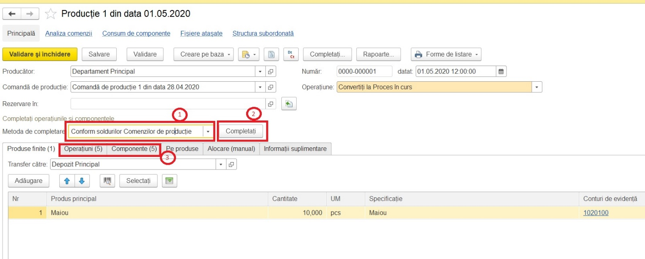Open the Forme de listare menu

click(x=446, y=54)
